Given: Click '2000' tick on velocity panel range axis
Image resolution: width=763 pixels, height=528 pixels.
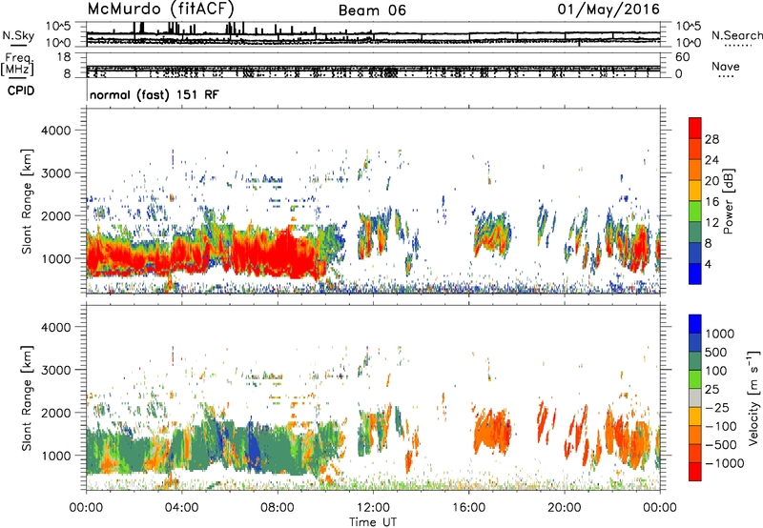Looking at the screenshot, I should [x=55, y=413].
